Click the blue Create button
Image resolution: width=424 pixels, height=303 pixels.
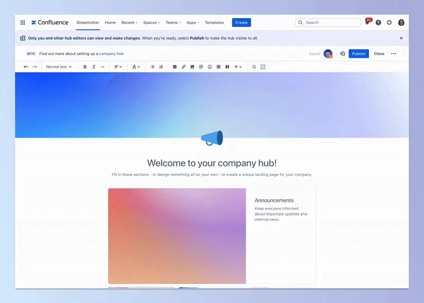pos(242,22)
